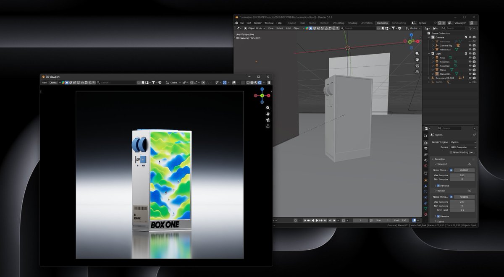This screenshot has width=504, height=277.
Task: Click render Noise Threshold value slider
Action: (465, 197)
